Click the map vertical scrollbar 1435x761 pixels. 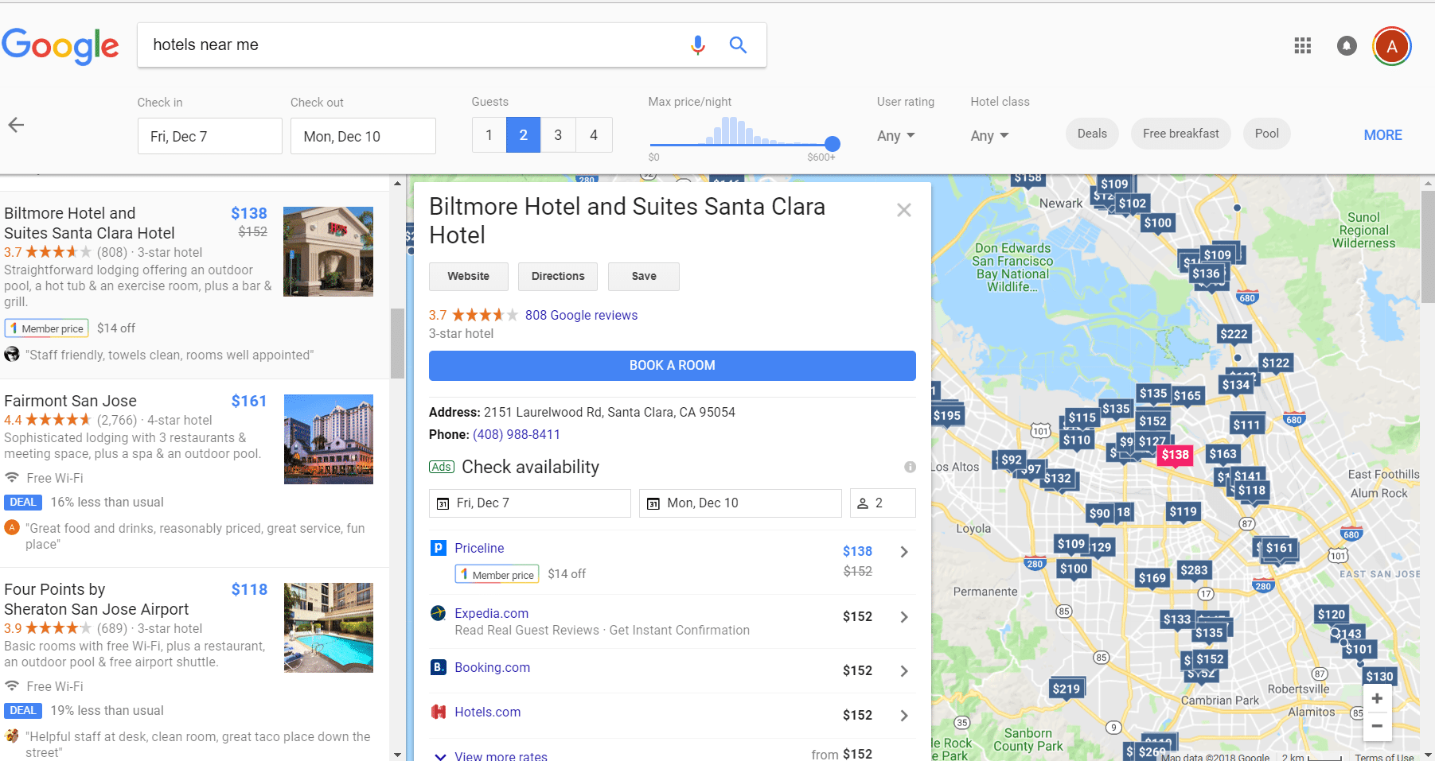click(1428, 247)
